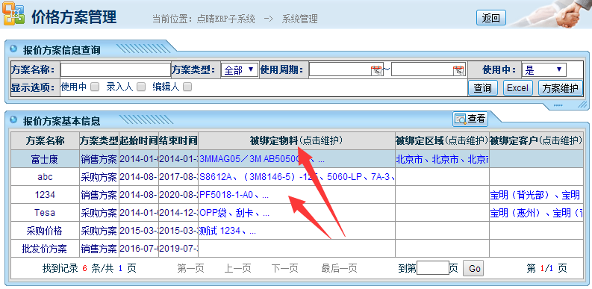Export the results with the Excel button

517,88
